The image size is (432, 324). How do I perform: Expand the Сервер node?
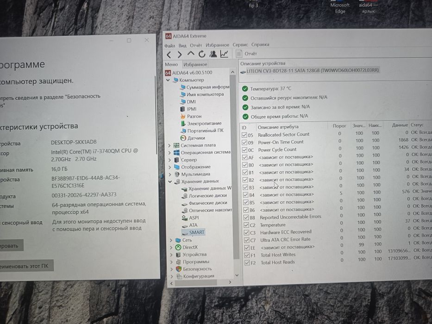(170, 160)
